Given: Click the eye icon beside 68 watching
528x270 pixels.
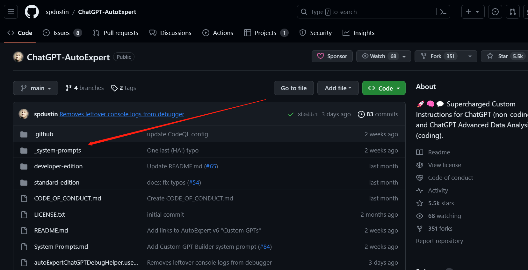Looking at the screenshot, I should [x=420, y=216].
